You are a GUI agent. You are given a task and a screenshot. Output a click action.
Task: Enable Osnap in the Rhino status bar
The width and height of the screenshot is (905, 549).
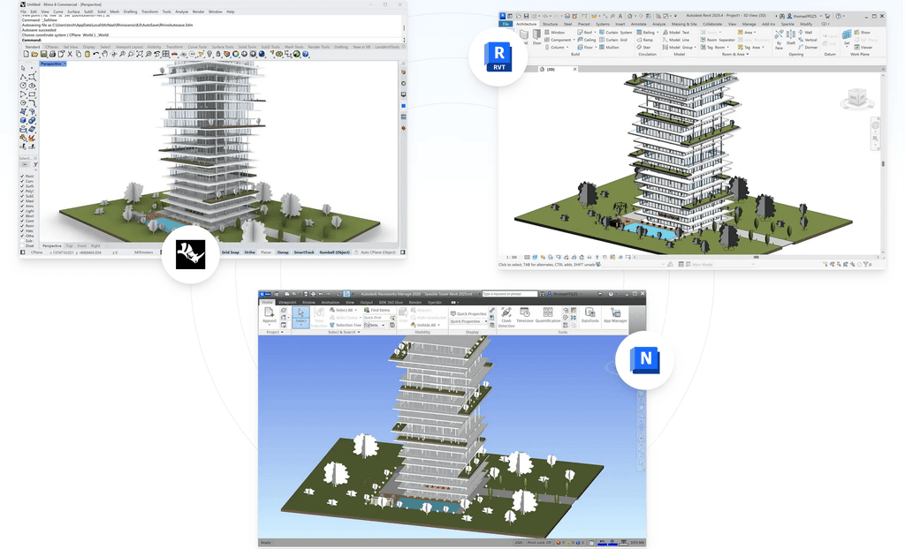283,252
